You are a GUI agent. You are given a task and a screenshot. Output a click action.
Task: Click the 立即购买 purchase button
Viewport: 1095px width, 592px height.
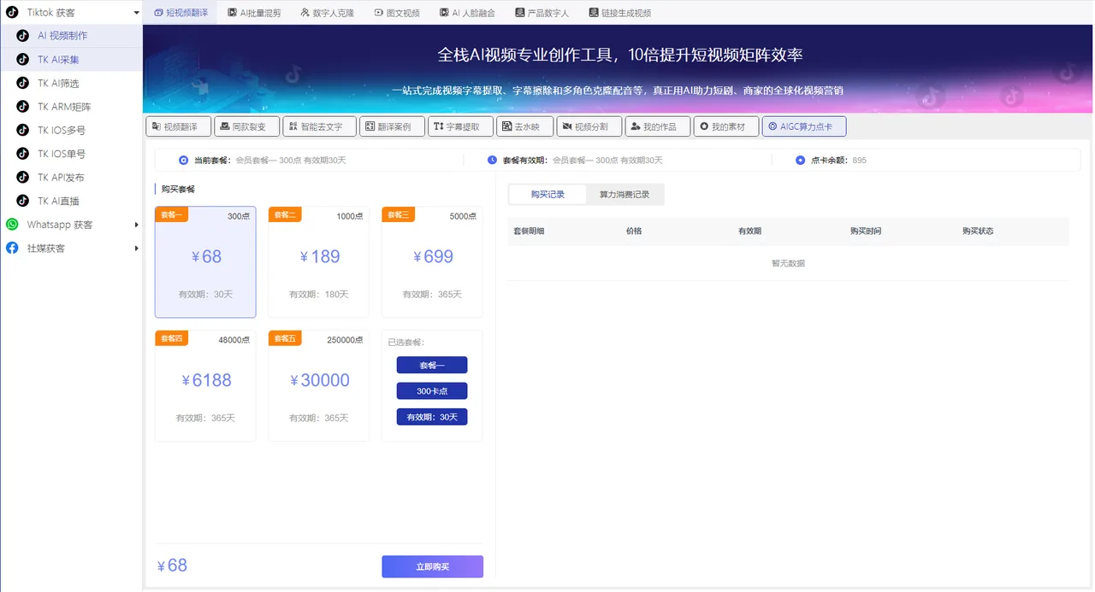[x=432, y=566]
